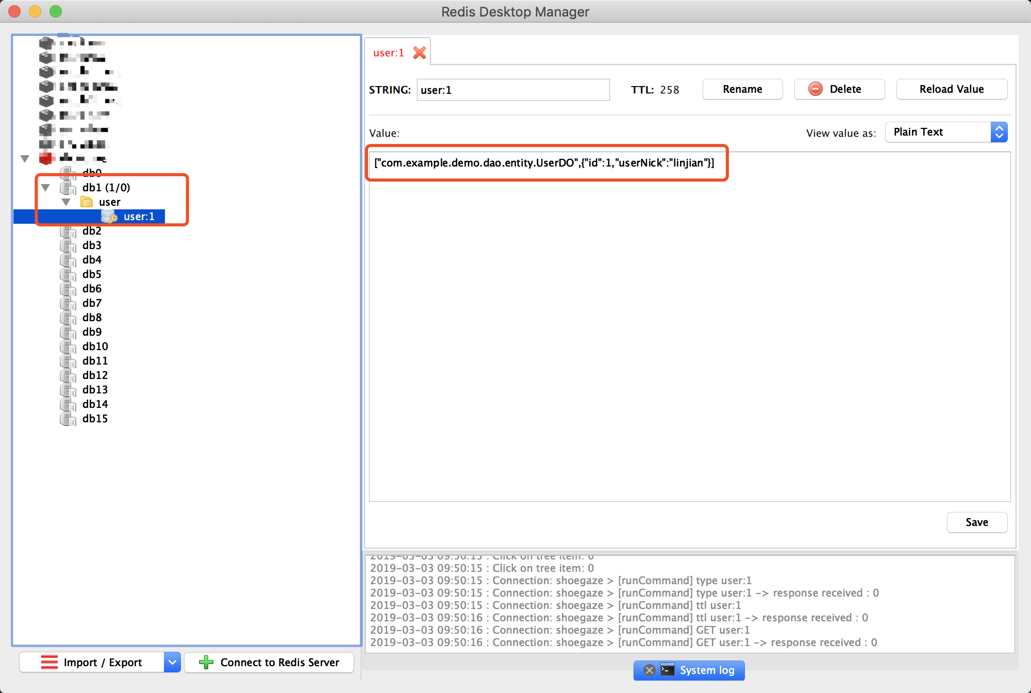This screenshot has width=1031, height=693.
Task: Close the user:1 tab with red X
Action: (420, 53)
